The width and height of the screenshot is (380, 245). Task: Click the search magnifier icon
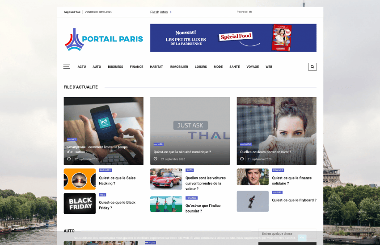point(312,67)
